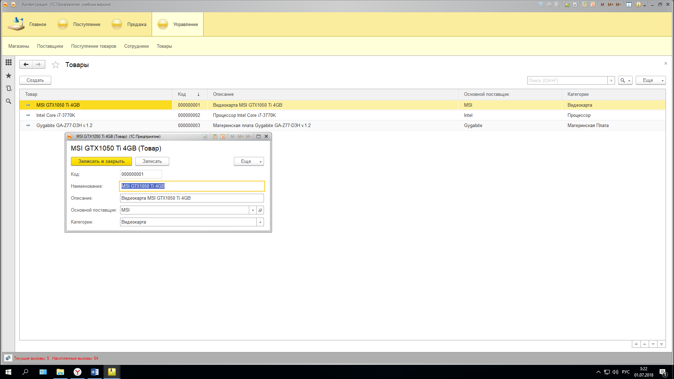This screenshot has width=674, height=379.
Task: Open the calendar in main title bar
Action: point(593,5)
